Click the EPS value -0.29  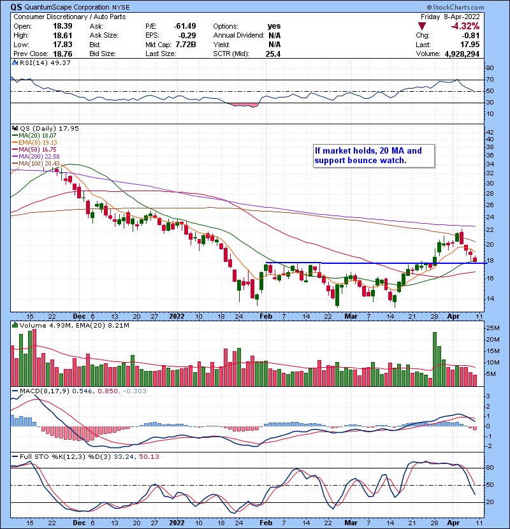(x=188, y=36)
